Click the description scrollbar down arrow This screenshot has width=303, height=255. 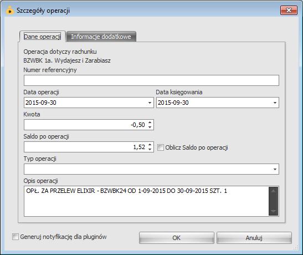(273, 211)
